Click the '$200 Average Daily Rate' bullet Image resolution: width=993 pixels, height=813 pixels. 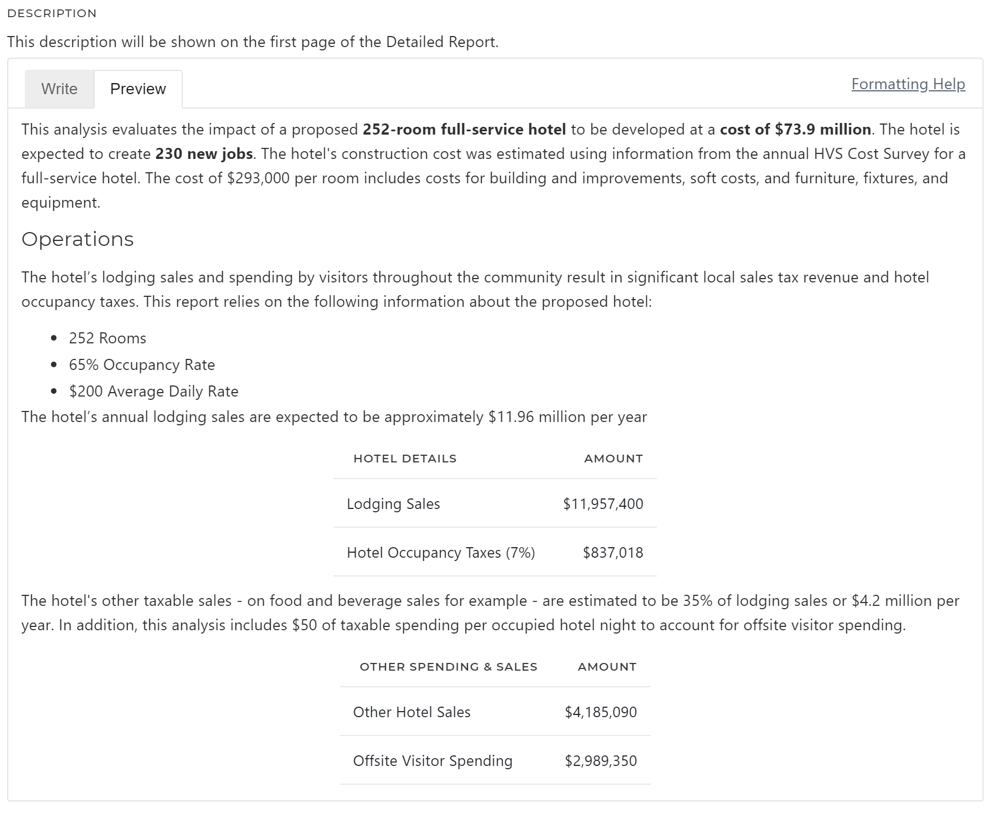tap(153, 391)
